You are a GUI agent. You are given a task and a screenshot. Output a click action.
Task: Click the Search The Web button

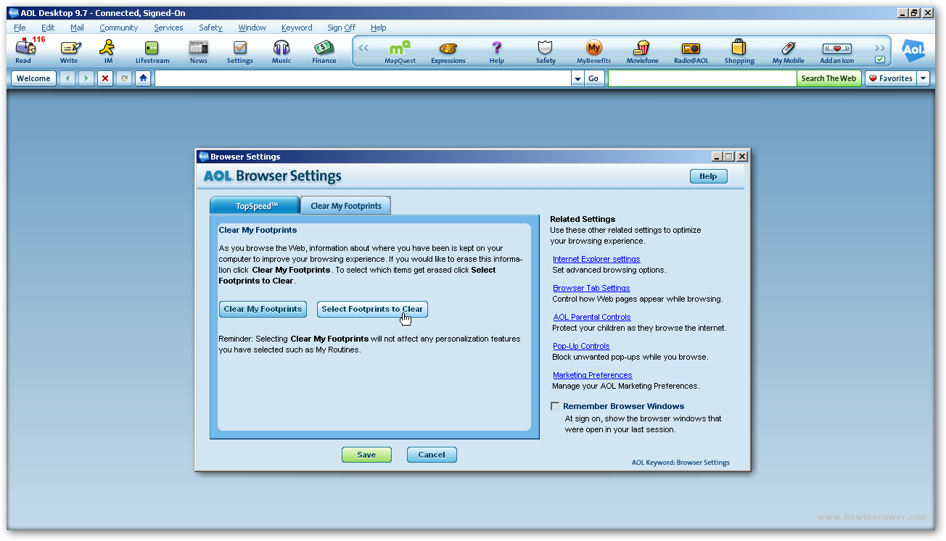point(828,78)
